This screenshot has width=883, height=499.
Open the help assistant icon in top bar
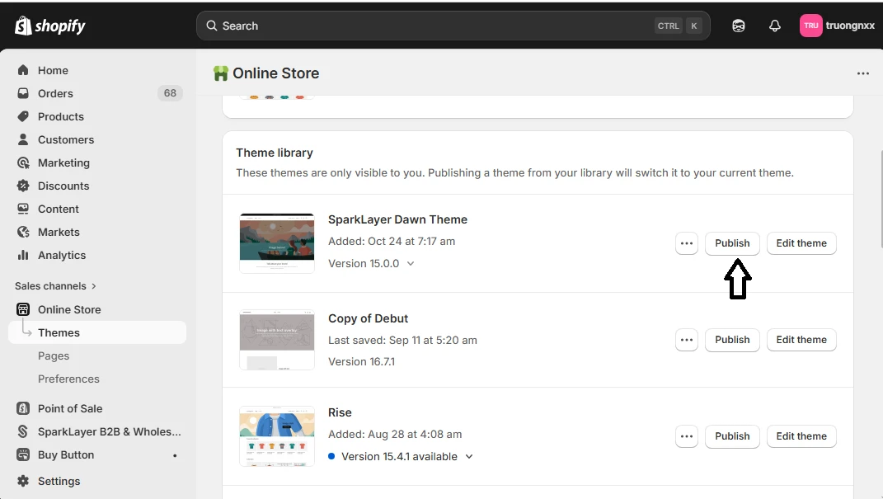click(x=738, y=26)
